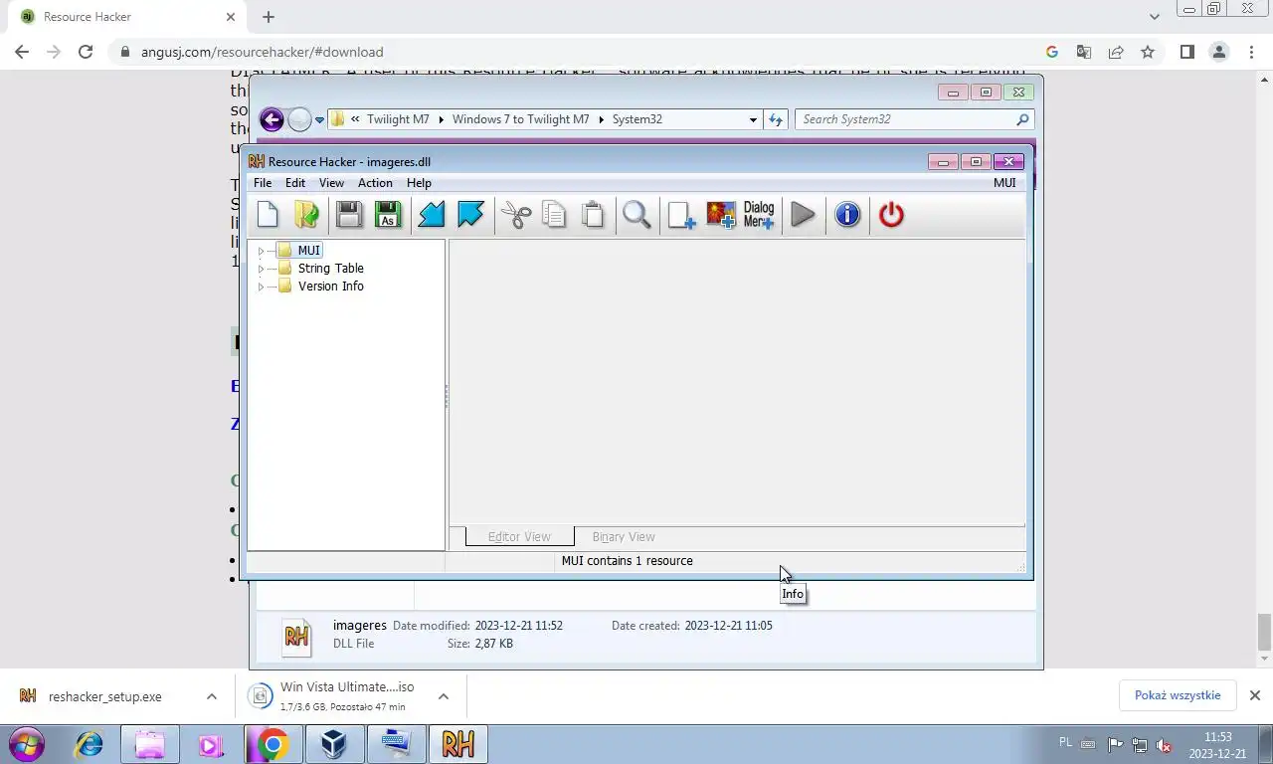Click the Compile play arrow icon

click(804, 215)
